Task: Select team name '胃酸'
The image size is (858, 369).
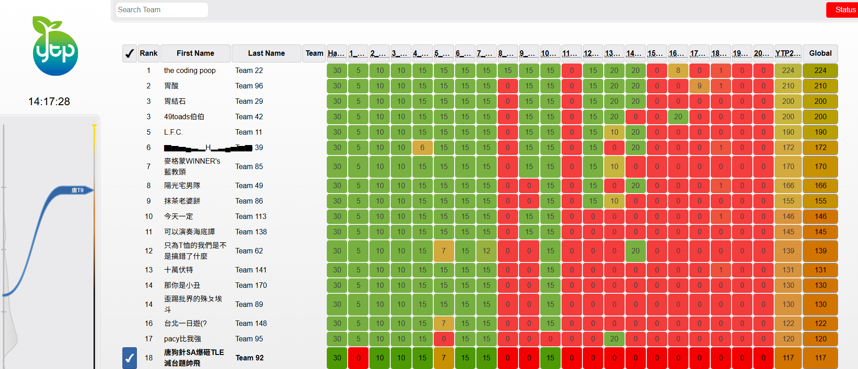Action: [171, 86]
